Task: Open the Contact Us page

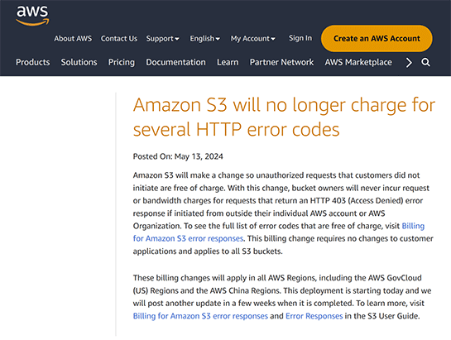Action: click(x=119, y=39)
